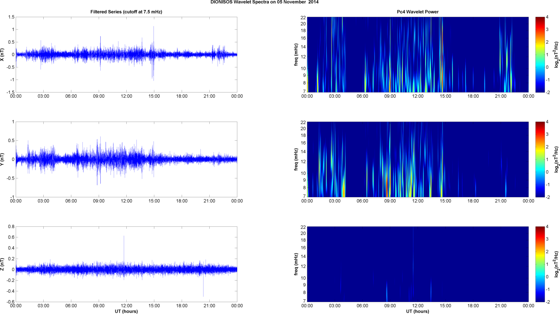This screenshot has width=560, height=314.
Task: Select the DIONISOS Wavelet Spectra figure title
Action: click(264, 2)
